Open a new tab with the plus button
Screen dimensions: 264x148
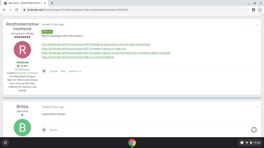coord(52,3)
